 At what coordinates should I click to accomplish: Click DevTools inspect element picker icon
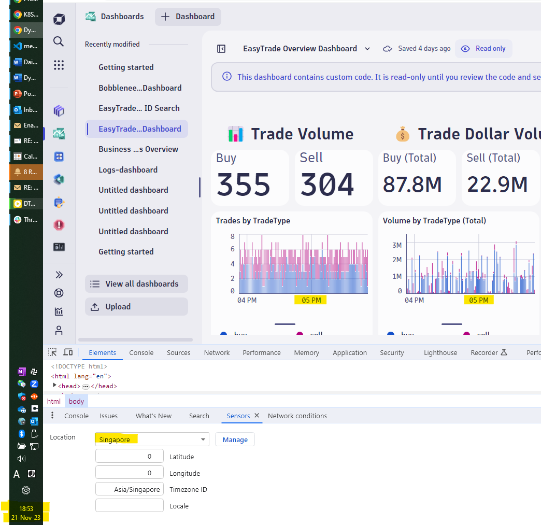pos(52,352)
